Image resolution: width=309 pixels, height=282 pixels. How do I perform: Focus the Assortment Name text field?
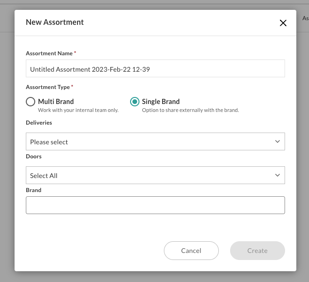155,69
